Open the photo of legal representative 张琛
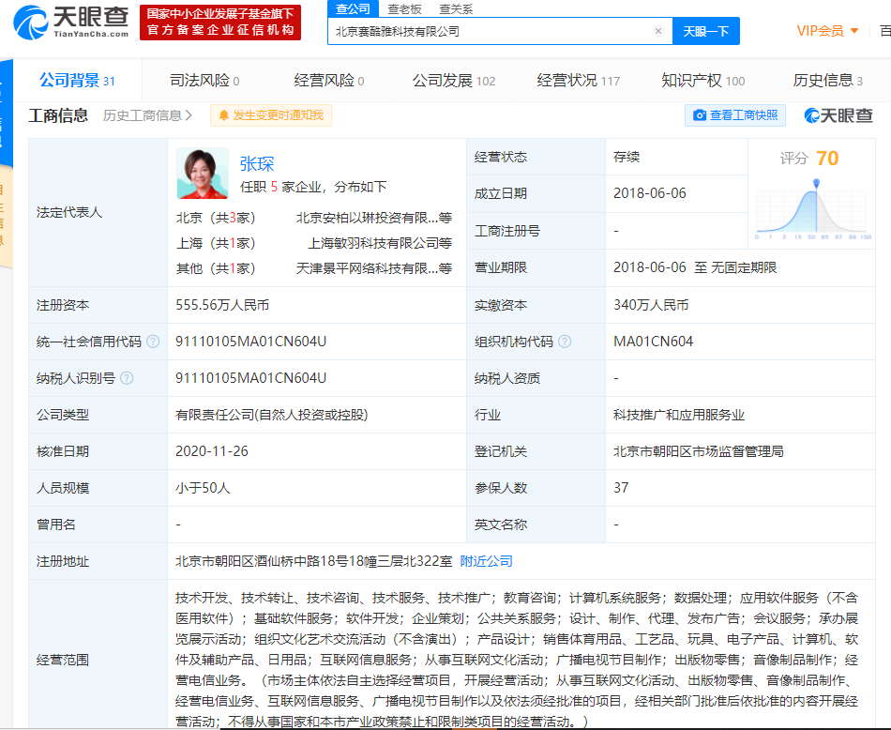The height and width of the screenshot is (730, 891). 203,174
